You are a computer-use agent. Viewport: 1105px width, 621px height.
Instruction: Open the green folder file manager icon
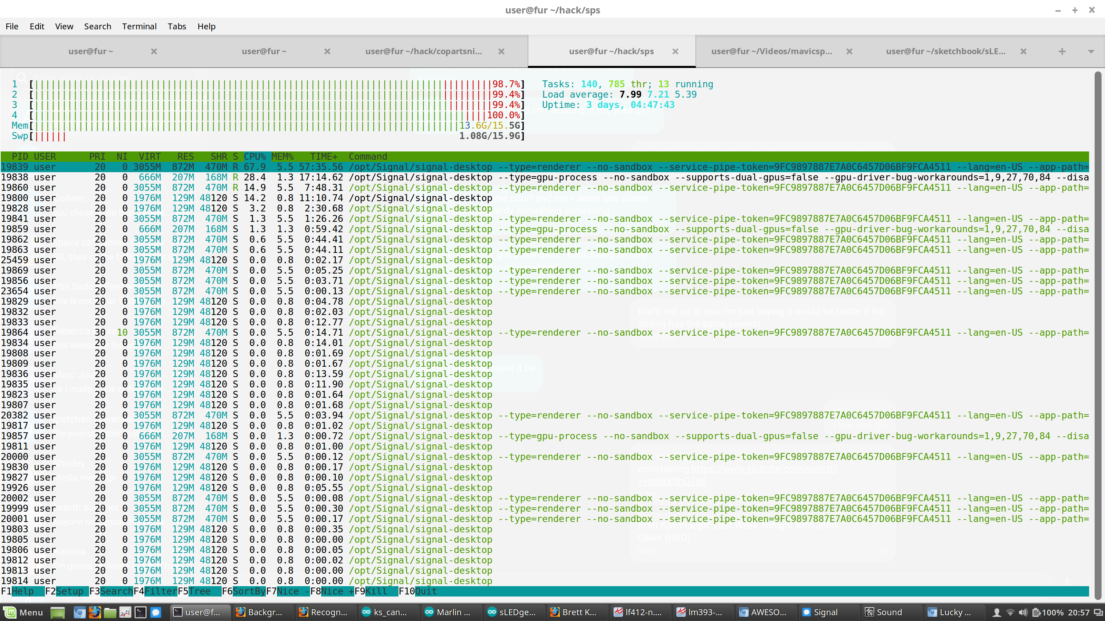[x=110, y=612]
